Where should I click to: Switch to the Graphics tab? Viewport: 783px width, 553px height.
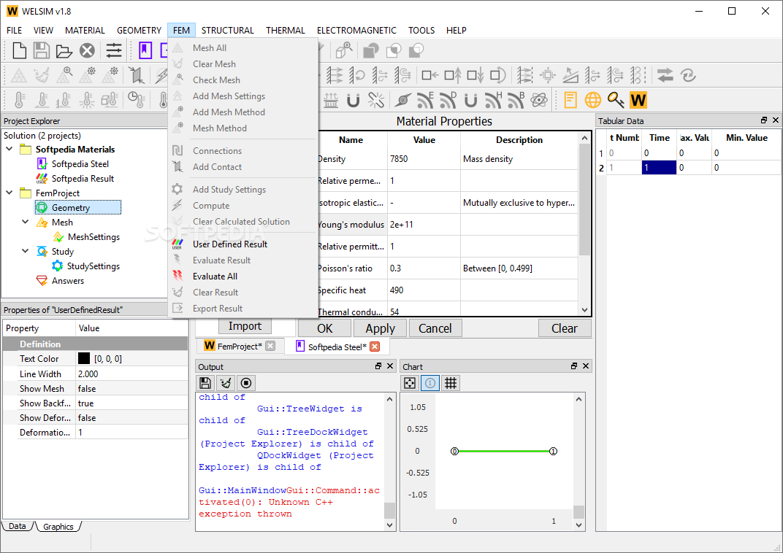pyautogui.click(x=58, y=527)
